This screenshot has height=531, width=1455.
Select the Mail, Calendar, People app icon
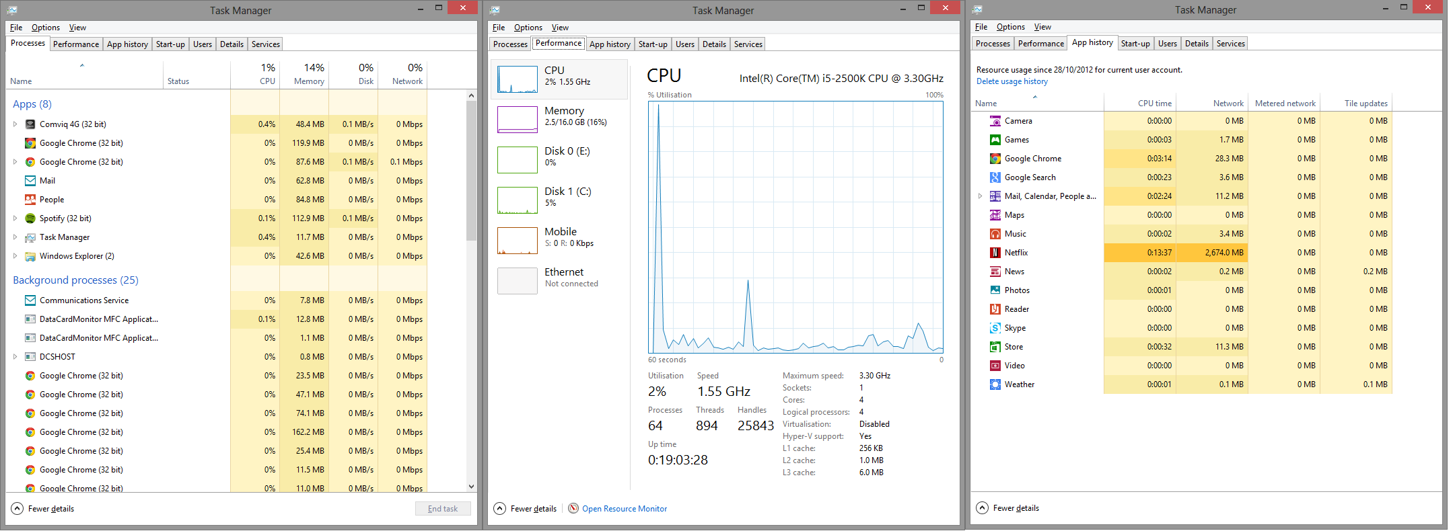click(x=995, y=196)
